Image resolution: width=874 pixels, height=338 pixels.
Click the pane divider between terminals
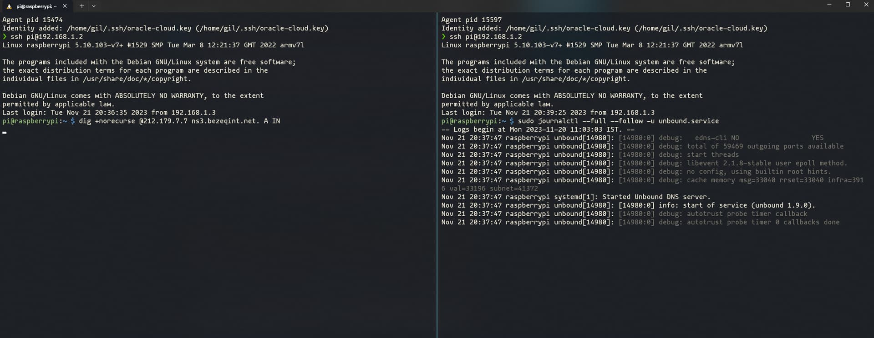(x=437, y=175)
